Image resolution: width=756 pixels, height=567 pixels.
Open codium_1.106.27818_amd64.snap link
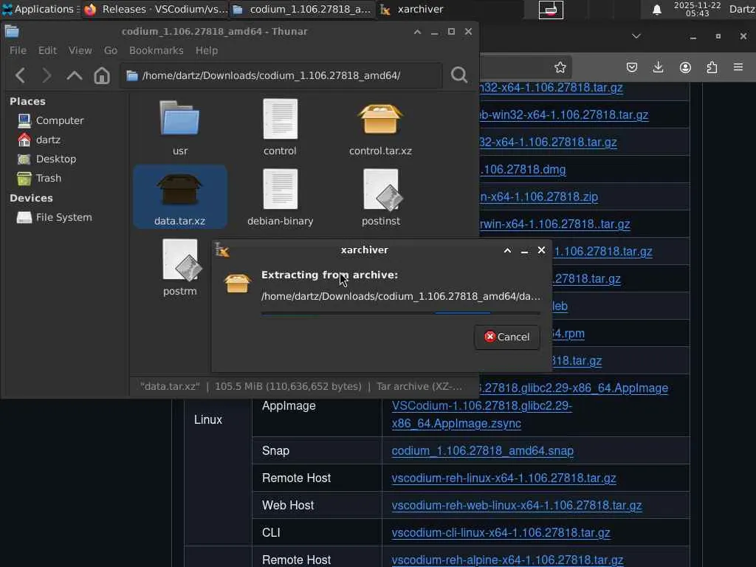point(483,451)
